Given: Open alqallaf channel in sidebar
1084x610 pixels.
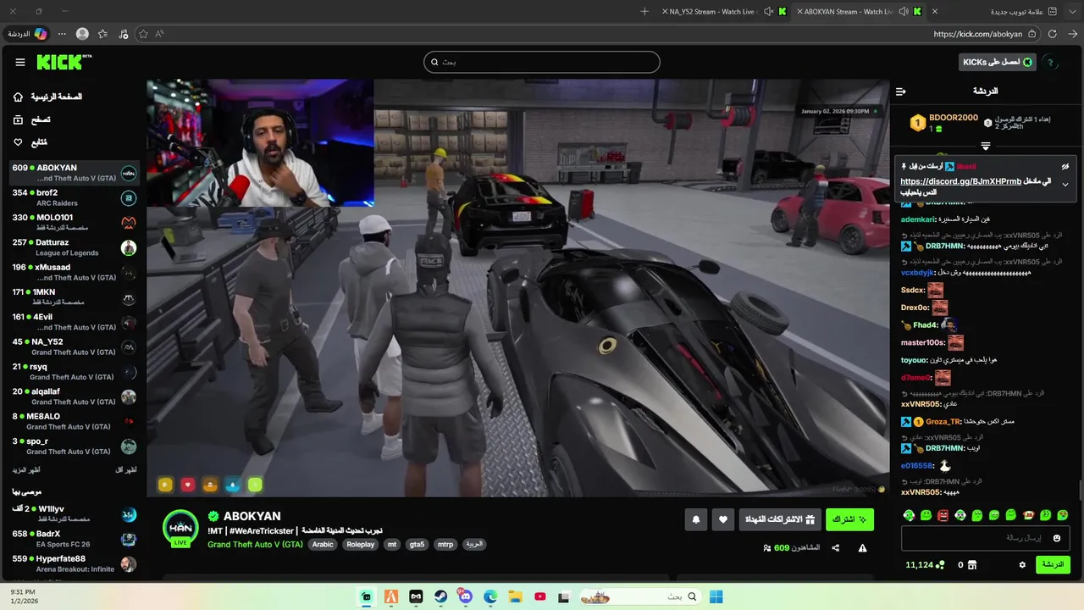Looking at the screenshot, I should [74, 396].
